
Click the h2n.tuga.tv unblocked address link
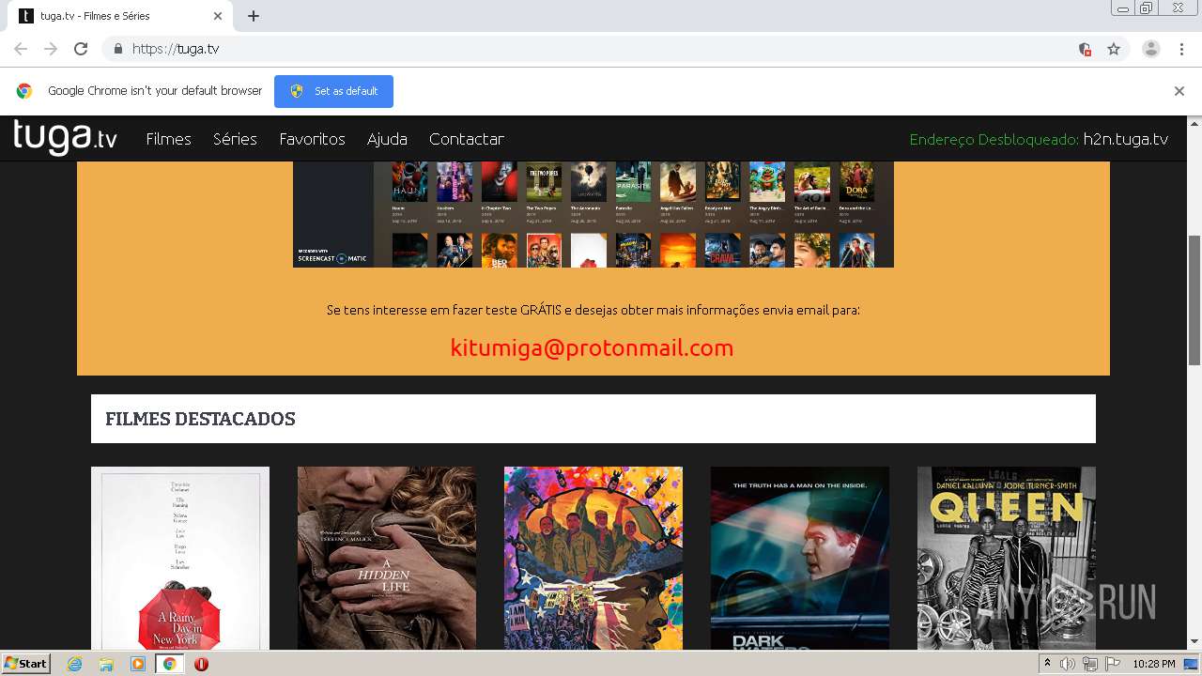point(1126,139)
